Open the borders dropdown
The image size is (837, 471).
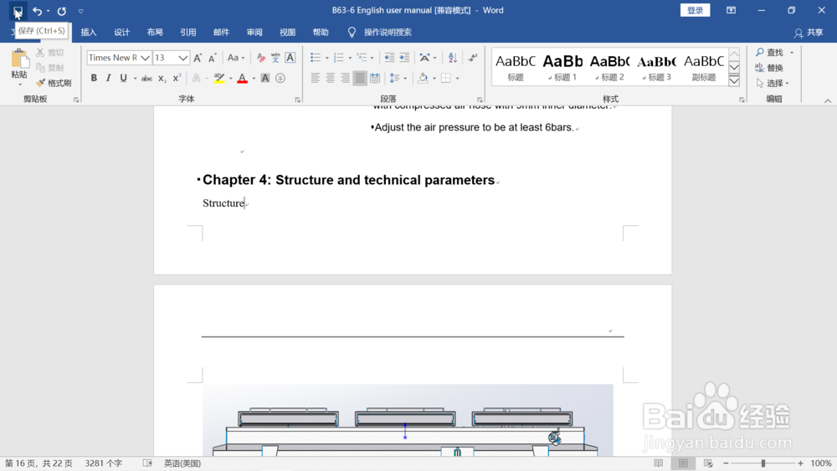tap(458, 79)
